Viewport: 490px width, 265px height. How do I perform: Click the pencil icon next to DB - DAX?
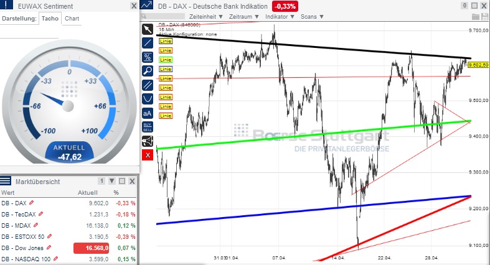pos(31,203)
